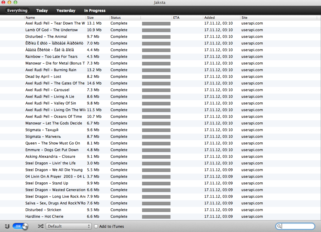
Task: Click the magnet capture icon
Action: 7,226
